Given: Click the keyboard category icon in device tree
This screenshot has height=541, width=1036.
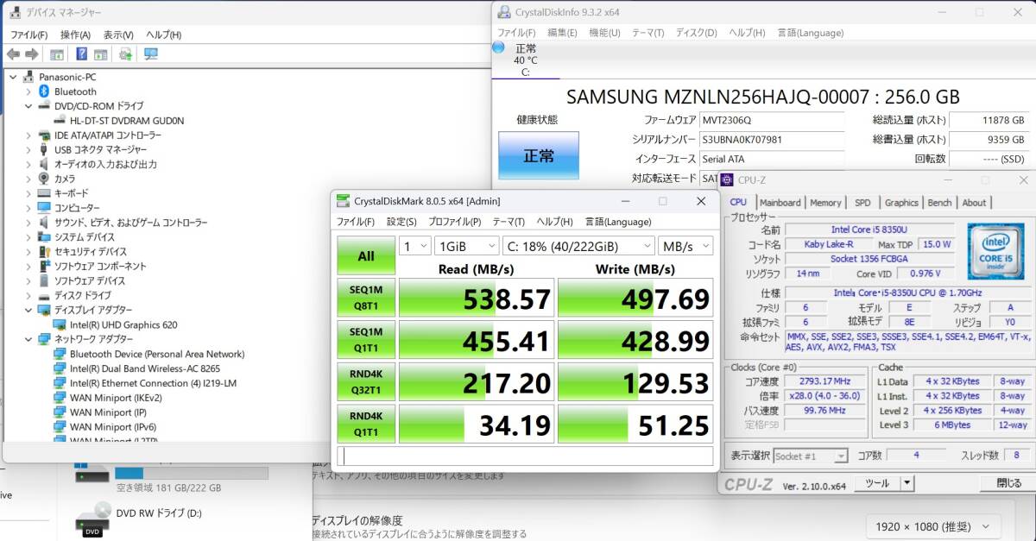Looking at the screenshot, I should [44, 193].
